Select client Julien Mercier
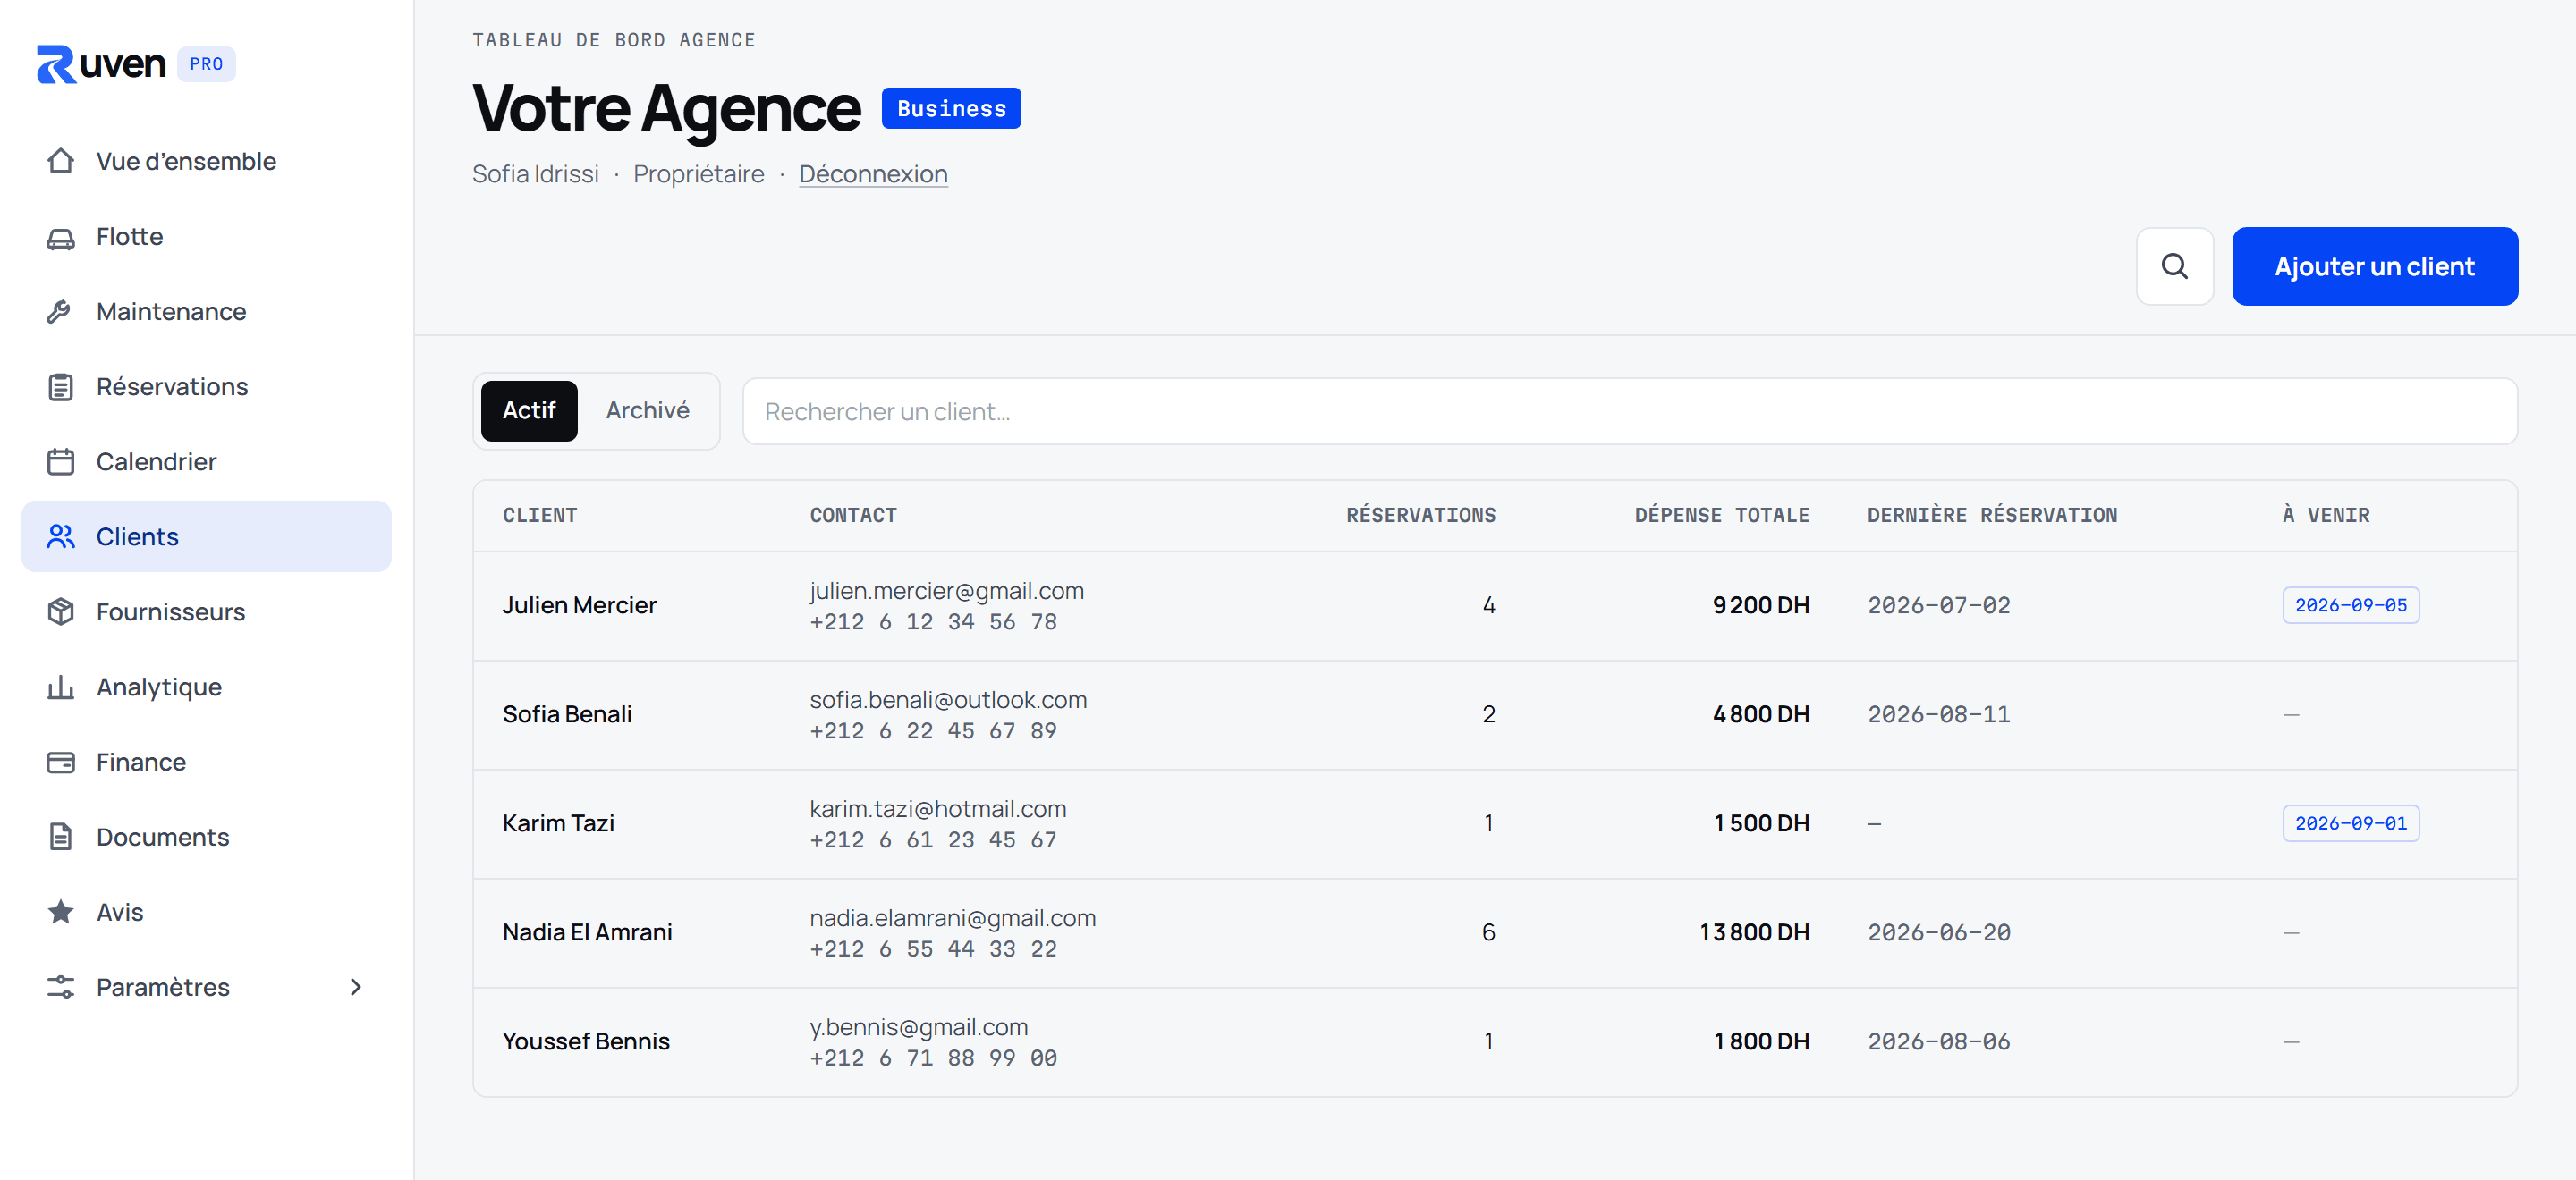The width and height of the screenshot is (2576, 1180). 579,605
